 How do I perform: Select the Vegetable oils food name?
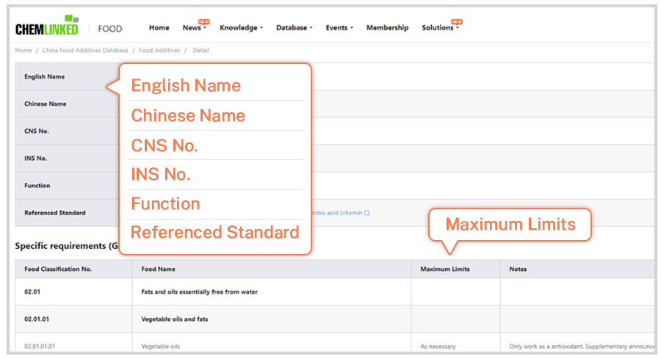point(161,347)
